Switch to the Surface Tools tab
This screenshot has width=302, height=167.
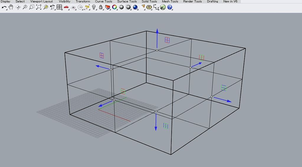(x=127, y=1)
